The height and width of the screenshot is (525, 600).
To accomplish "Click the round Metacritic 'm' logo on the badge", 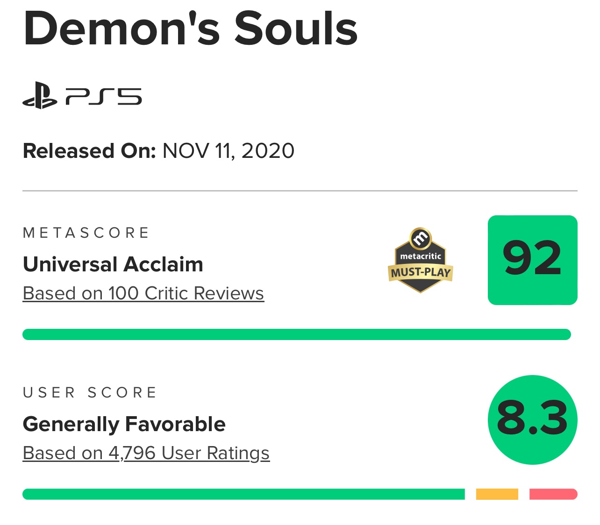I will click(421, 239).
